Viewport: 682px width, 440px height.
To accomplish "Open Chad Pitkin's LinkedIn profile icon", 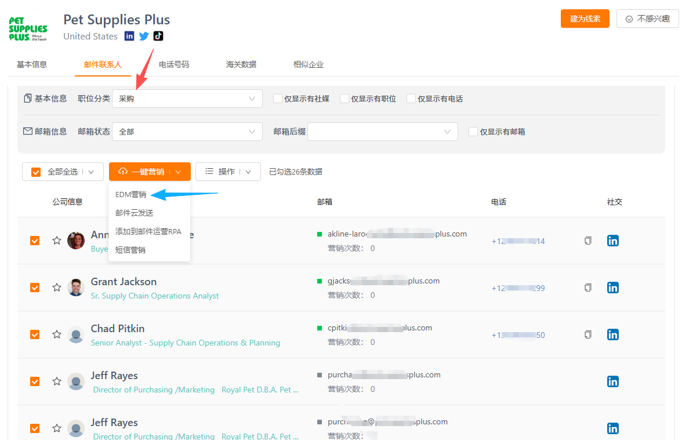I will [613, 334].
